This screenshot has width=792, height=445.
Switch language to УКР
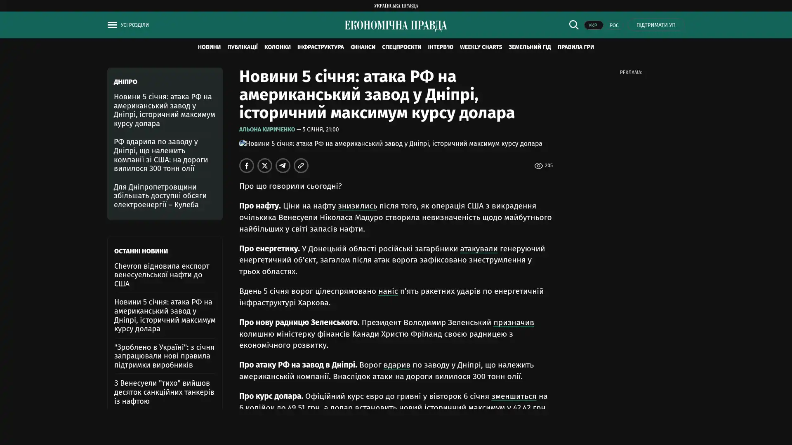coord(593,26)
